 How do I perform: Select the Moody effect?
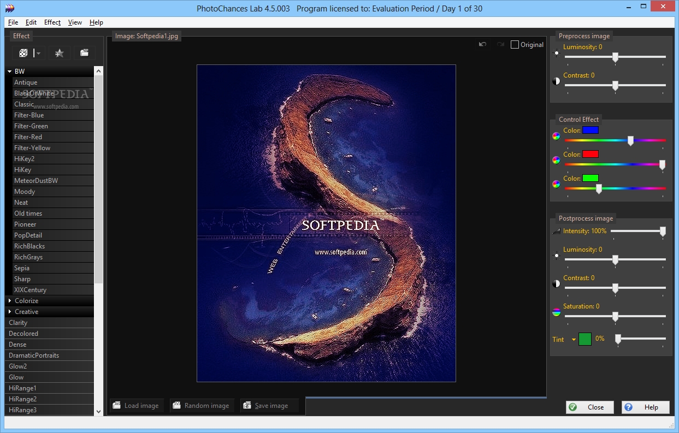(x=53, y=192)
